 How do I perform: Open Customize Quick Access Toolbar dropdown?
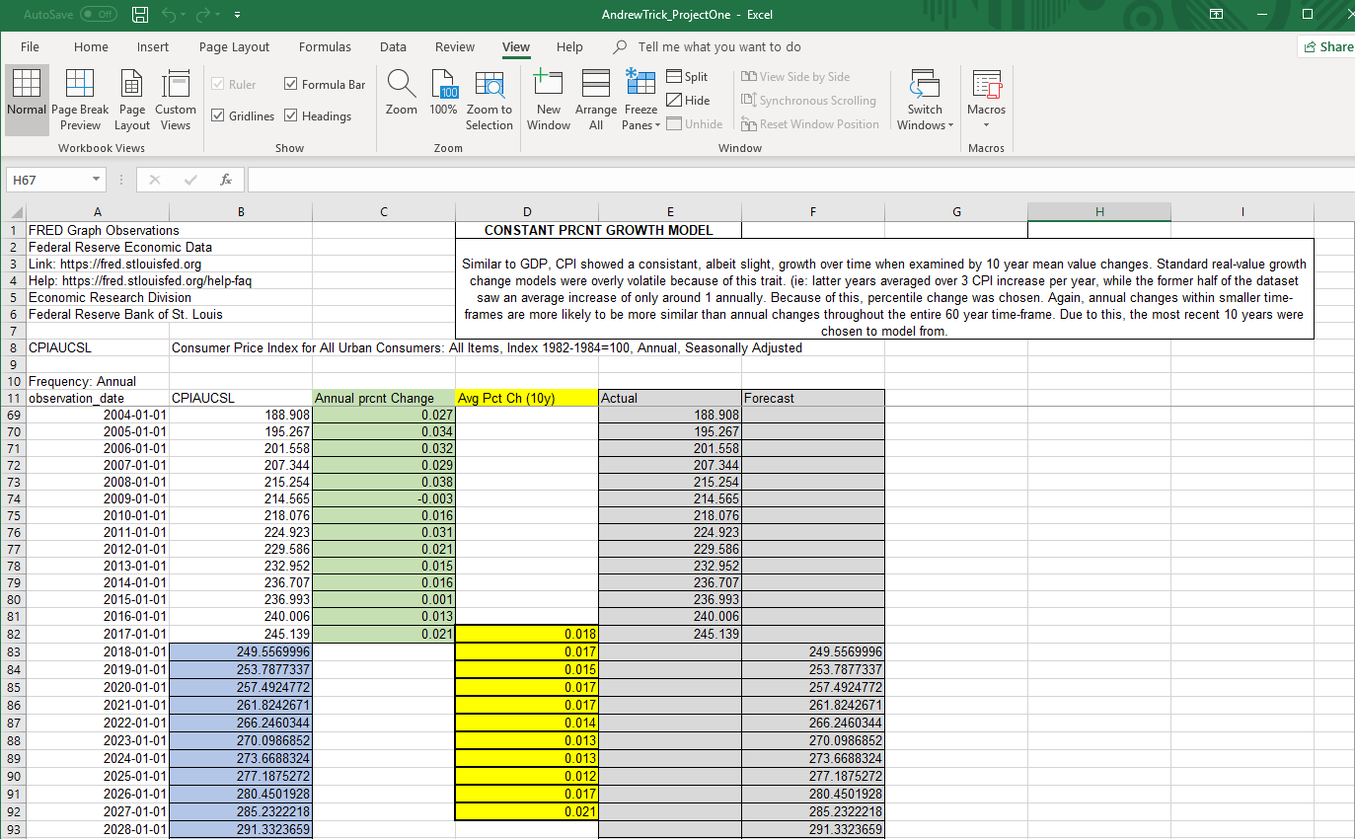click(239, 15)
